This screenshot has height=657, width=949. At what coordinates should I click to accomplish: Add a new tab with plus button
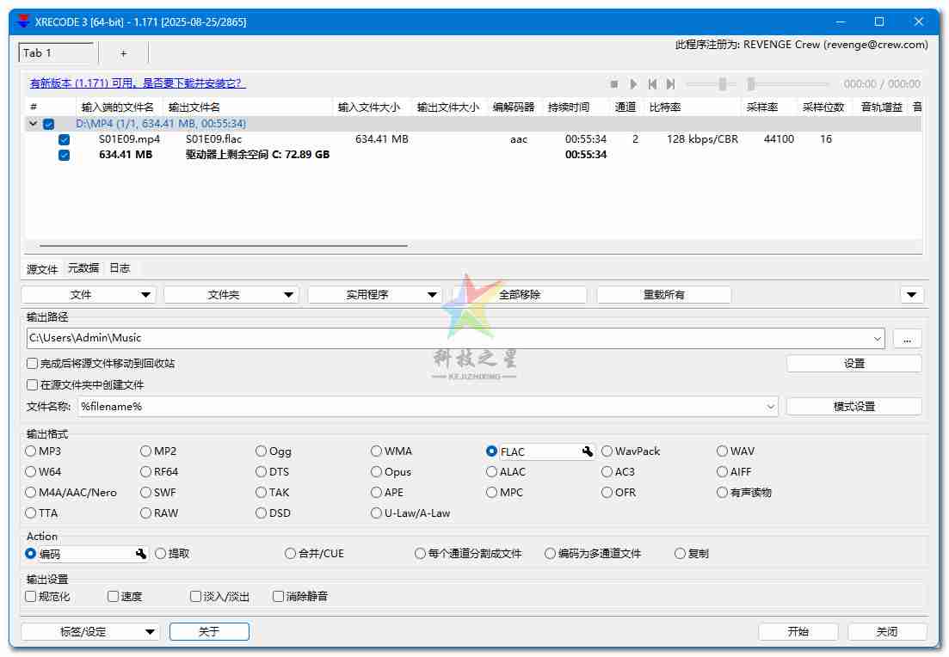point(123,53)
